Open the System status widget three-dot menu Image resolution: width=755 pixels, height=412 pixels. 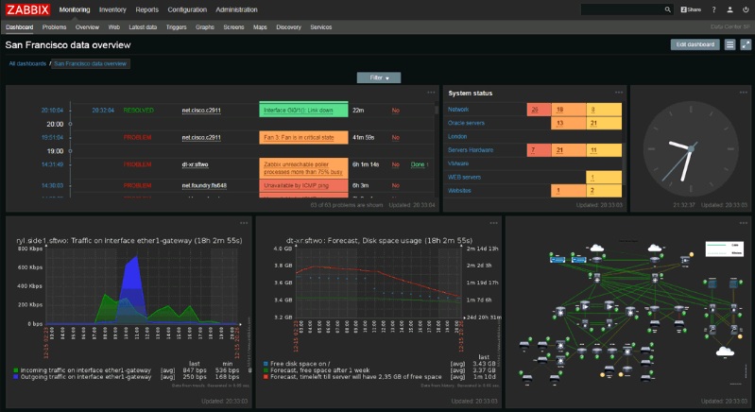[x=619, y=93]
